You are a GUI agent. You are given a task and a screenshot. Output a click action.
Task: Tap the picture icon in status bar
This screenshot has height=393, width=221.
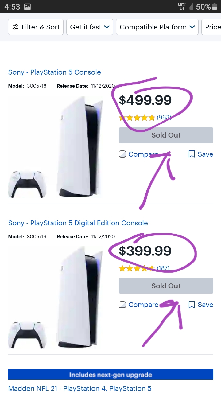27,6
